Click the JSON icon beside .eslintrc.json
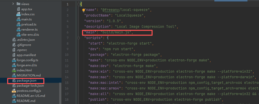This screenshot has height=104, width=259. [14, 40]
